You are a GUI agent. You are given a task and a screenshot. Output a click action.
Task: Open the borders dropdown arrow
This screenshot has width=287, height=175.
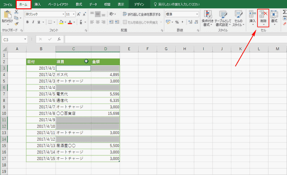tap(54, 22)
